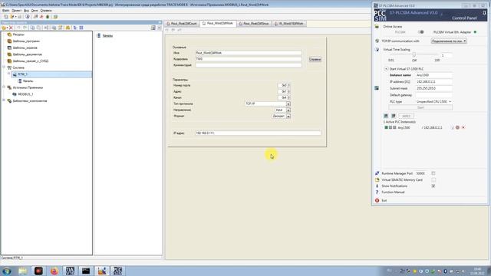
Task: Collapse the RTM_1 tree node expander
Action: [8, 74]
